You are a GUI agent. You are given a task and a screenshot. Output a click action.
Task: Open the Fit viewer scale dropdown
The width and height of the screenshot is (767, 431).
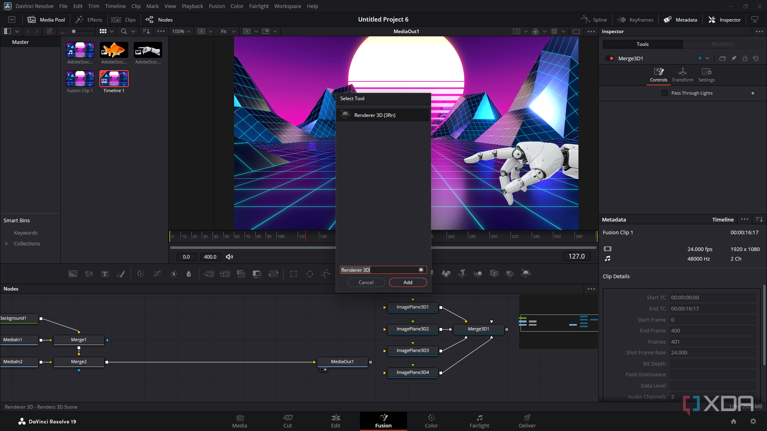pos(228,31)
